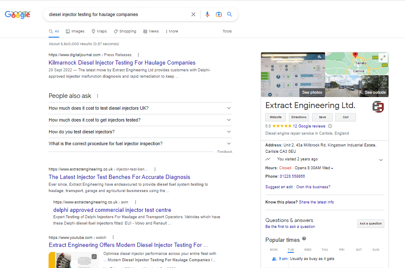Select SAT in Popular times
405x268 pixels.
[359, 250]
